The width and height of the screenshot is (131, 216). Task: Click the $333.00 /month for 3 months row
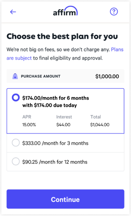(x=65, y=143)
